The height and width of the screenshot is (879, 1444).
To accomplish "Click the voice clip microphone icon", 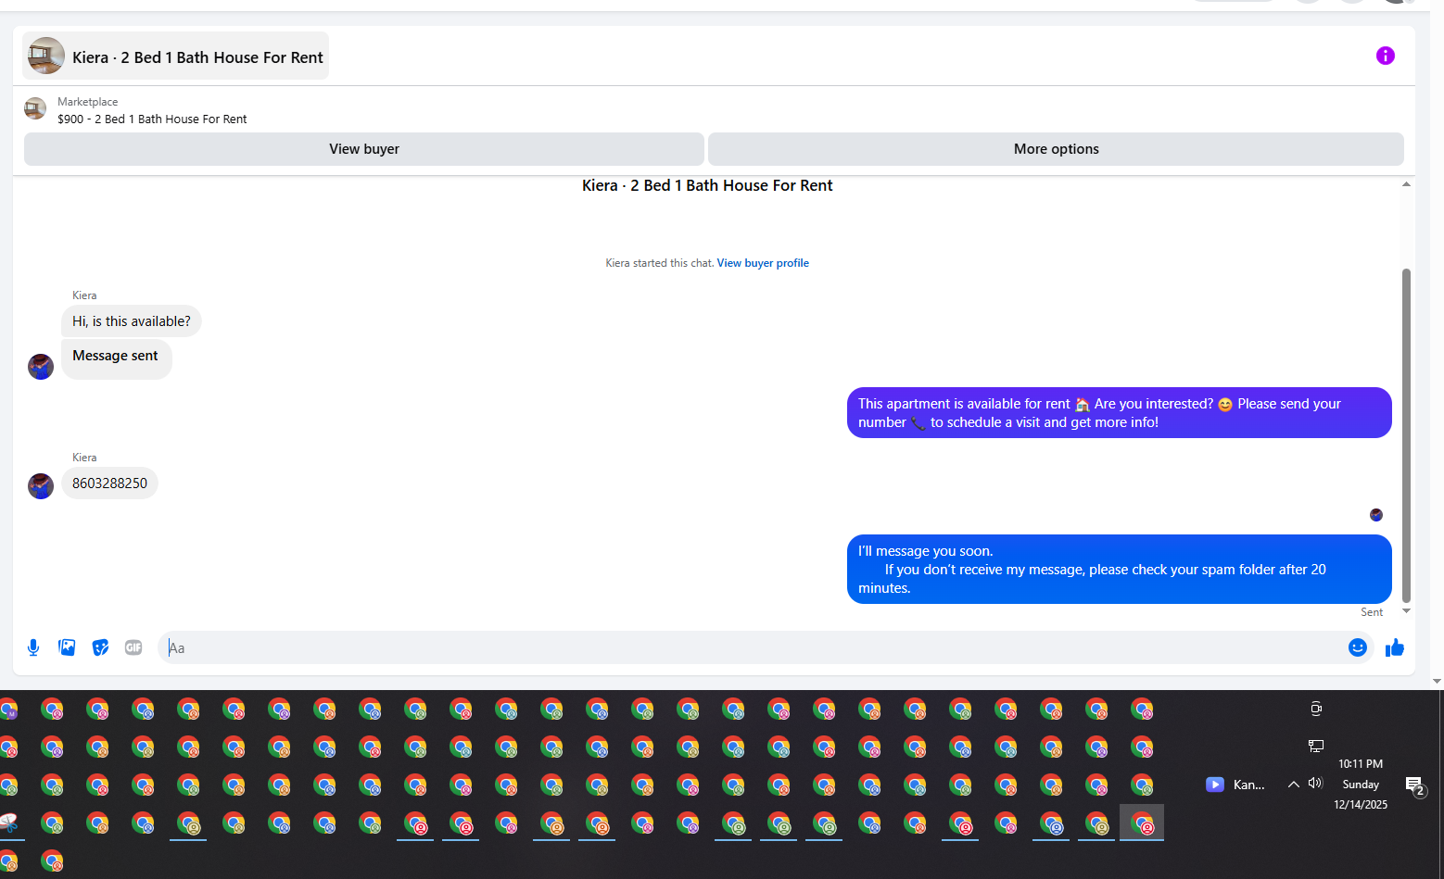I will [x=33, y=647].
